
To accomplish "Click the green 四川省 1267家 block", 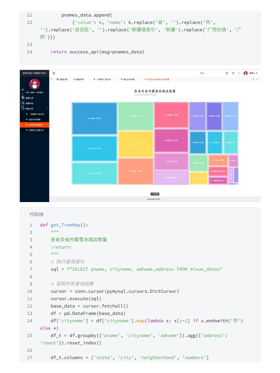I will click(136, 116).
